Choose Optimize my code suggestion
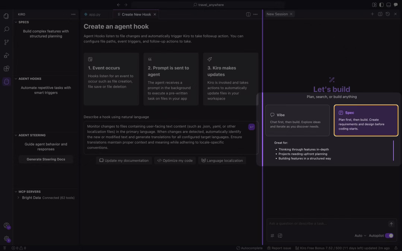This screenshot has height=251, width=402. tap(175, 161)
